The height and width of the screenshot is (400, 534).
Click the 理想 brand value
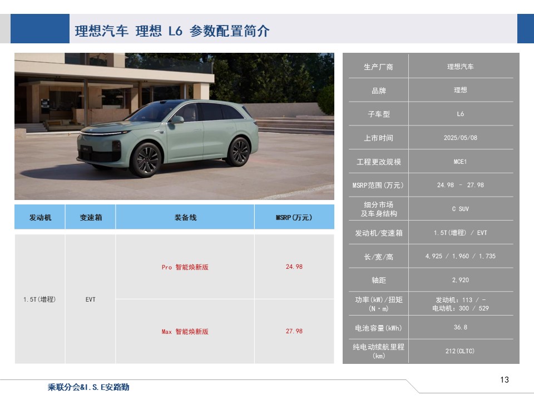[x=461, y=90]
